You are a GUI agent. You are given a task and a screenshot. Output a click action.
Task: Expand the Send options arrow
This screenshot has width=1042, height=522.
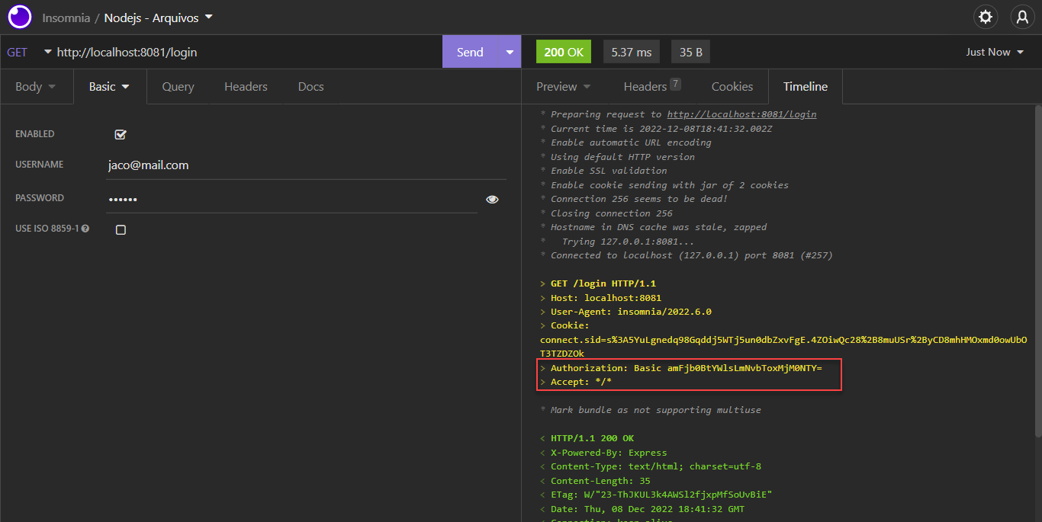tap(510, 52)
